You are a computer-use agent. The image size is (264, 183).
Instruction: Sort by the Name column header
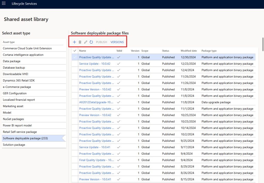click(x=82, y=51)
